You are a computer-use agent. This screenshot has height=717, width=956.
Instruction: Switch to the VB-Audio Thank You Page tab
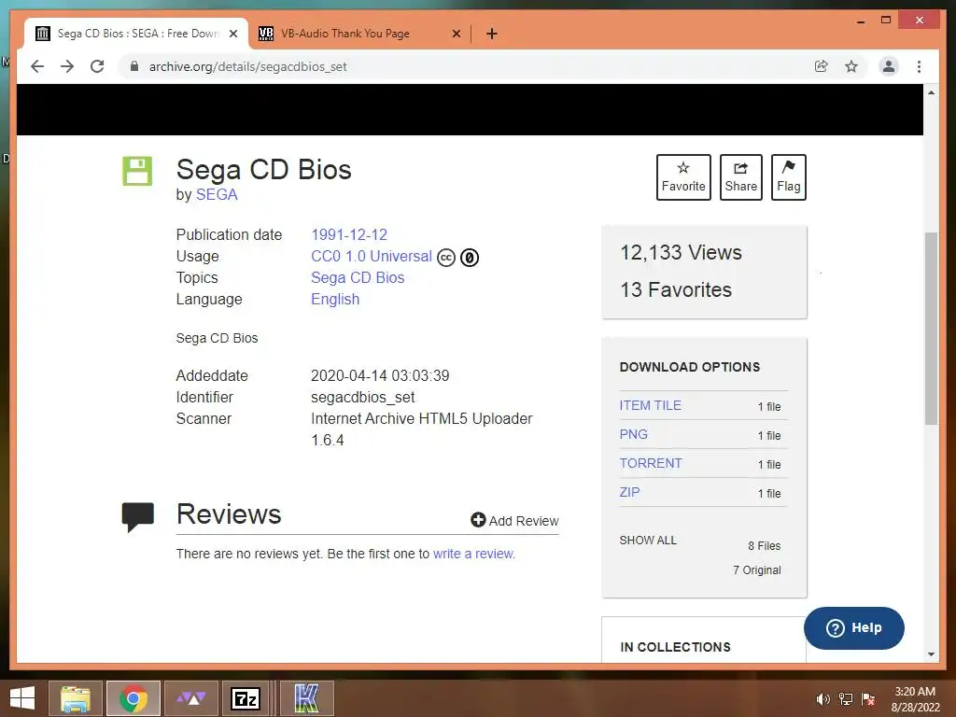click(345, 34)
